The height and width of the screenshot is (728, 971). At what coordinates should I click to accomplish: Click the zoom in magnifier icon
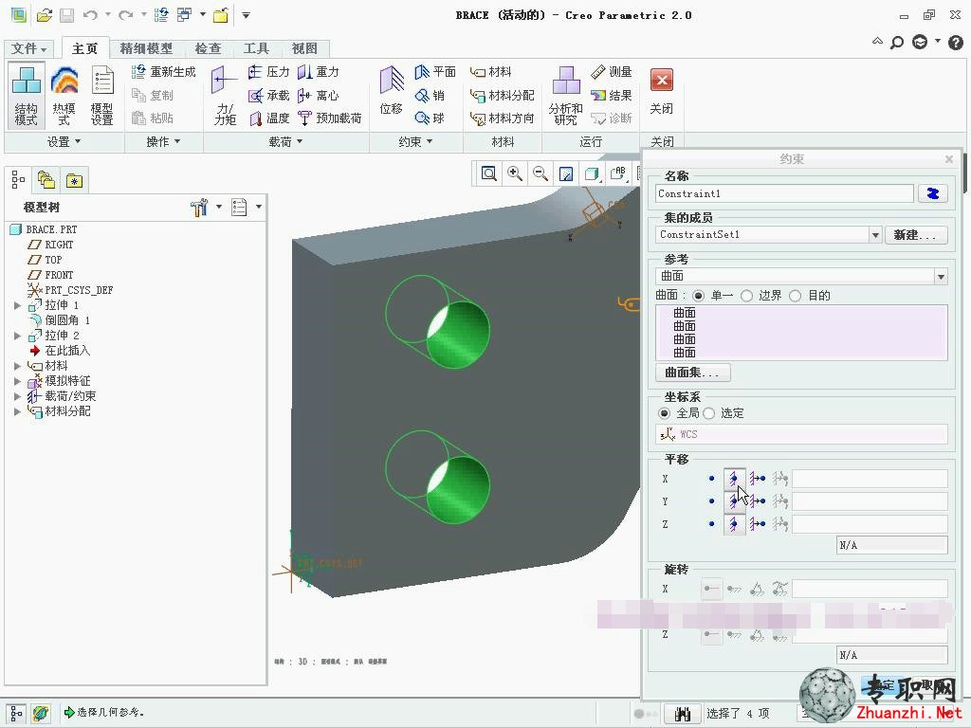pyautogui.click(x=515, y=174)
